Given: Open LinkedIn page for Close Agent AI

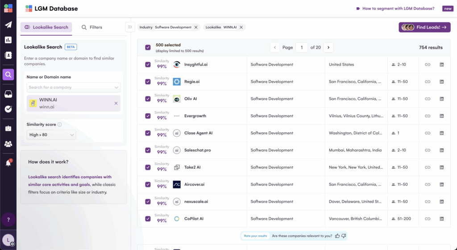Looking at the screenshot, I should [x=441, y=133].
